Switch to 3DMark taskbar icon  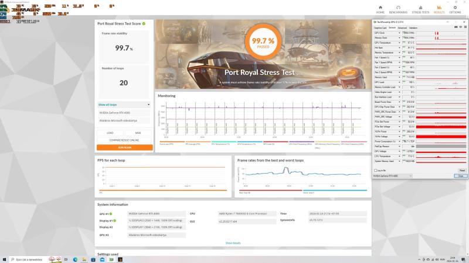120,259
